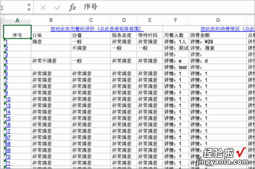Open row link number 1
The width and height of the screenshot is (255, 169).
tap(6, 42)
